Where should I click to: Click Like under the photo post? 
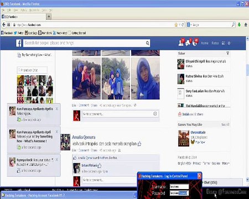[x=74, y=105]
